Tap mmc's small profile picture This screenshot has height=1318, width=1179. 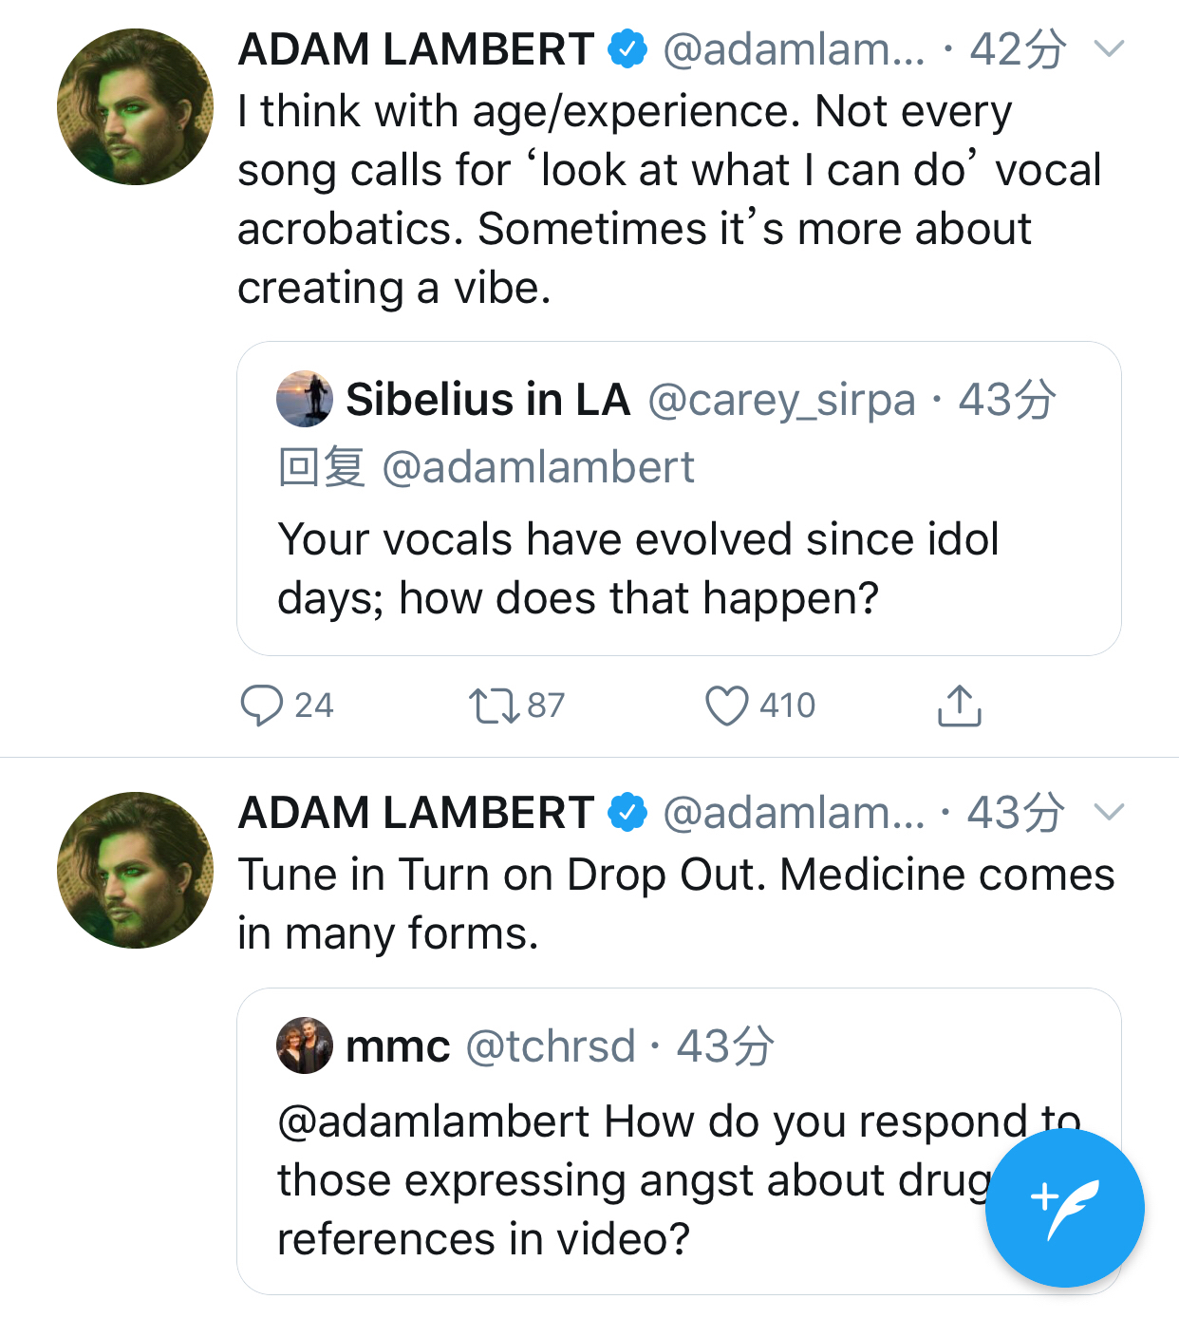[305, 1045]
